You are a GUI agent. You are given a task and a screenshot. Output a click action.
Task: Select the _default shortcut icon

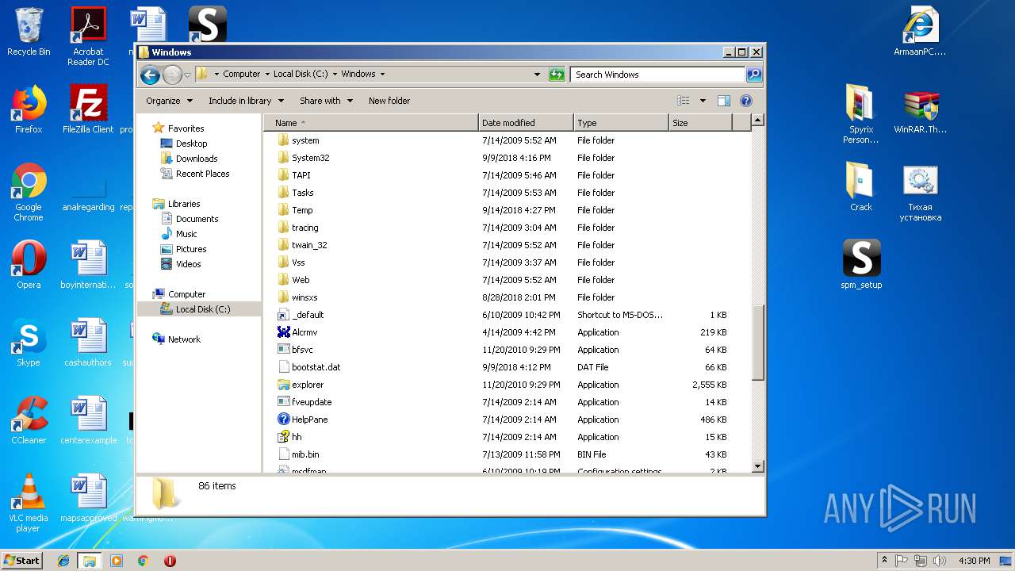point(284,315)
